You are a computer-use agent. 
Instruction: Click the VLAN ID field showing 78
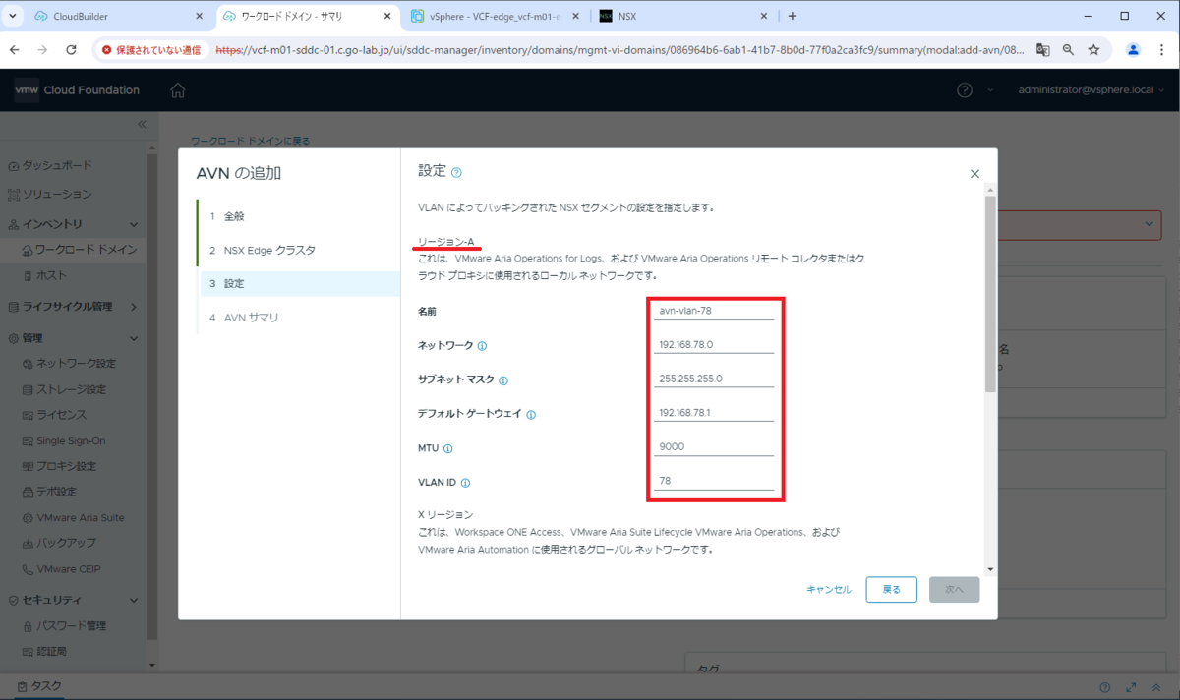714,481
